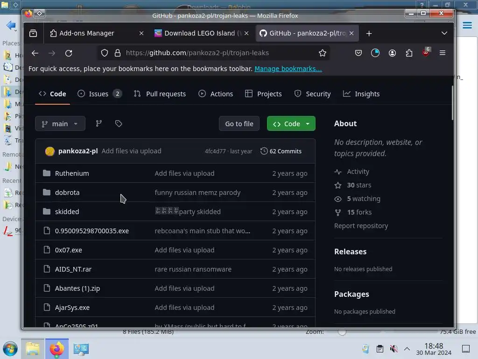Screen dimensions: 478x359
Task: Open the Firefox account avatar icon
Action: coord(392,53)
